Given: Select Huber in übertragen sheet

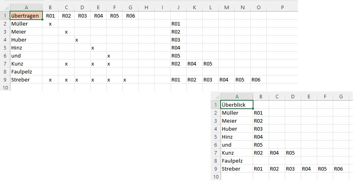Looking at the screenshot, I should tap(26, 40).
